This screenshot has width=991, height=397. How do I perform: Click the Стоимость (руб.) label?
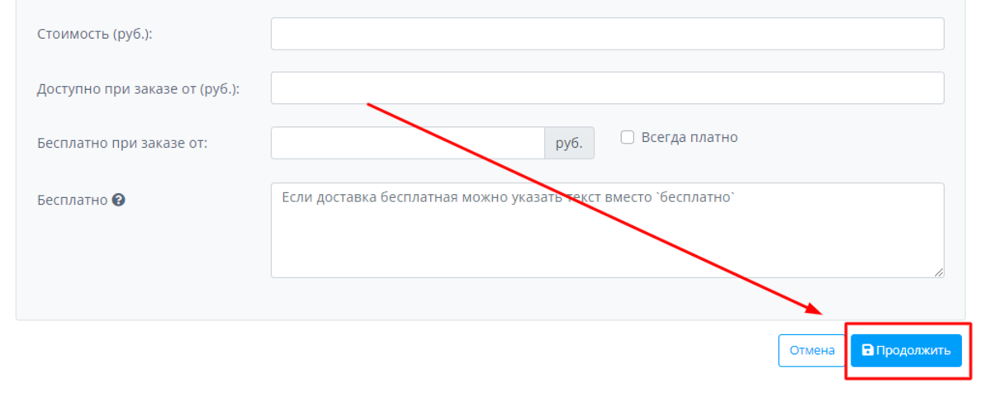tap(95, 34)
